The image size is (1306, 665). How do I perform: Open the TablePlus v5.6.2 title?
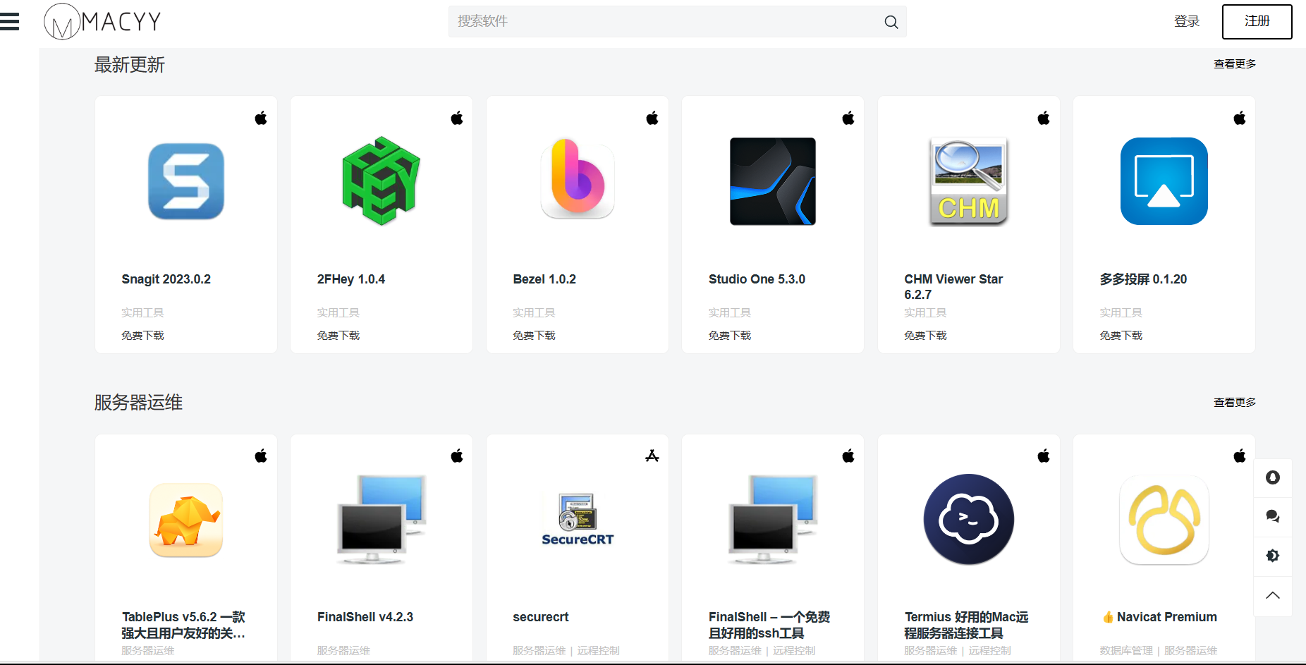click(183, 626)
